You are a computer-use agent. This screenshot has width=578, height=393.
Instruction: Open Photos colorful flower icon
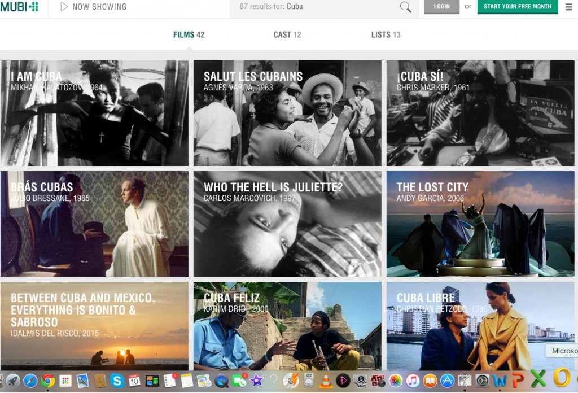tap(395, 381)
